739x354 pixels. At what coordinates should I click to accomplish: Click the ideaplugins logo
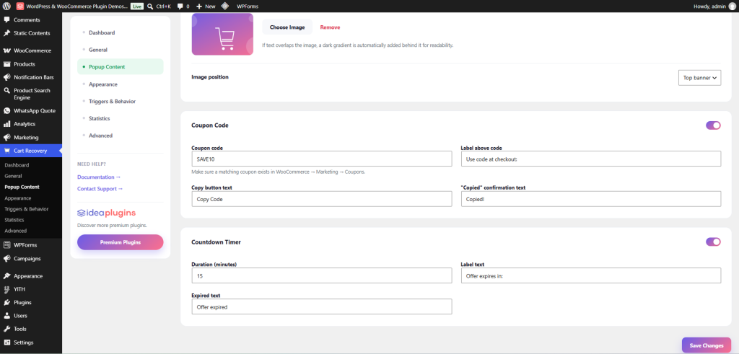coord(107,213)
